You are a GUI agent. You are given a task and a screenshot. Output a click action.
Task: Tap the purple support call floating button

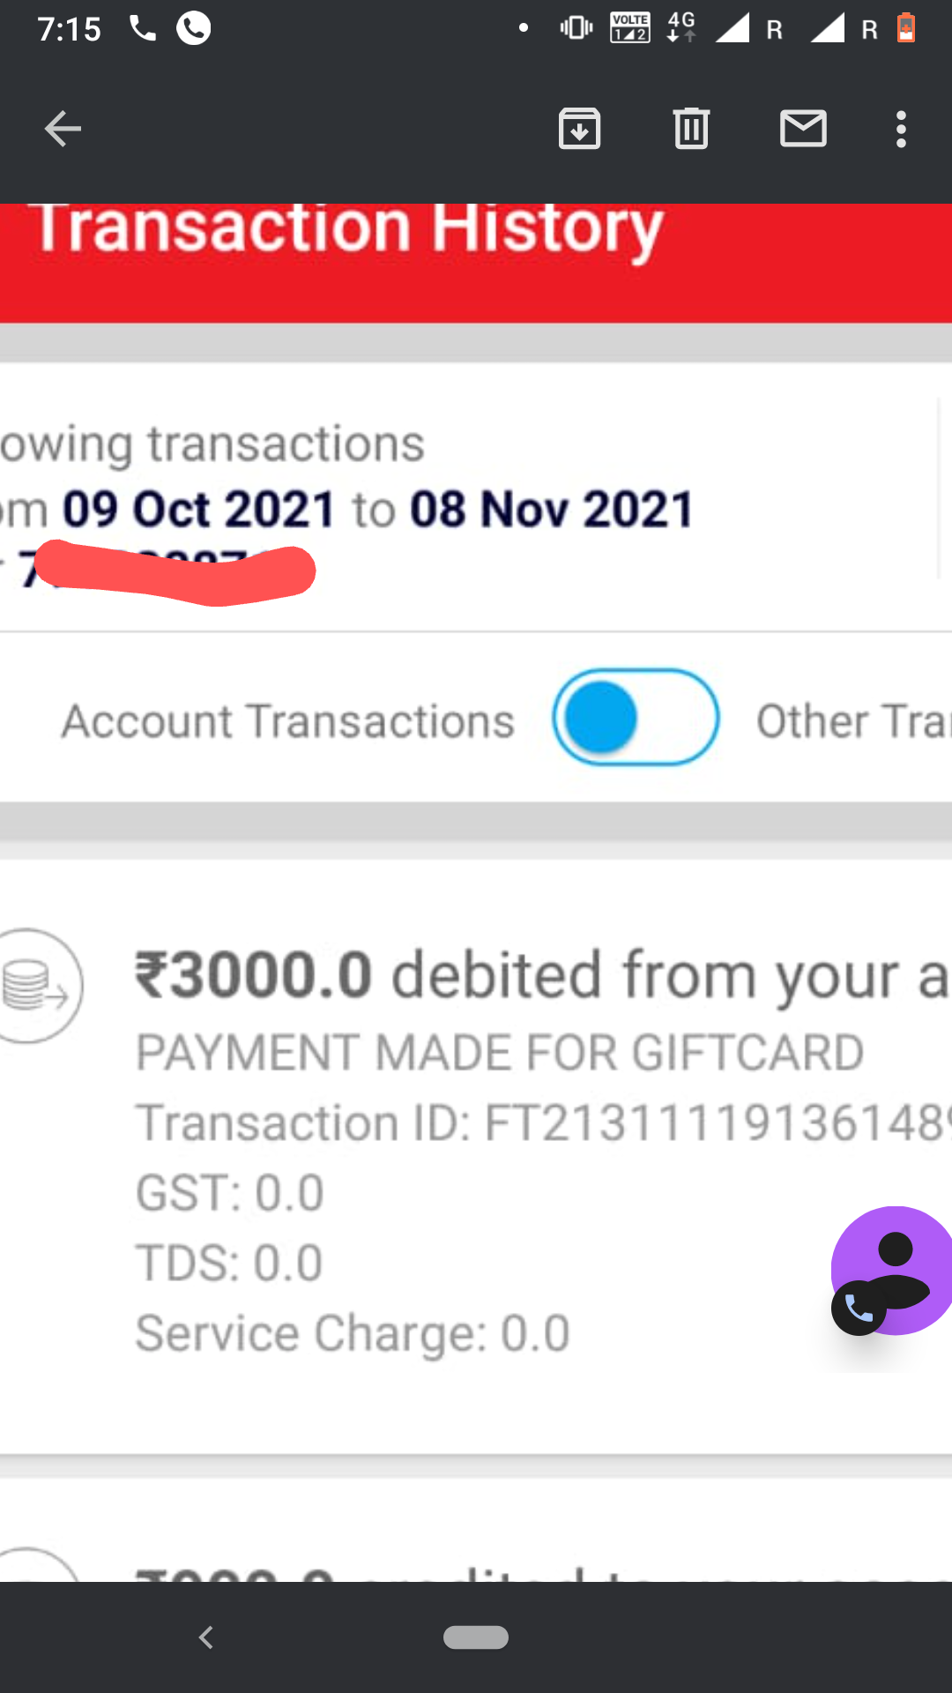(x=890, y=1272)
